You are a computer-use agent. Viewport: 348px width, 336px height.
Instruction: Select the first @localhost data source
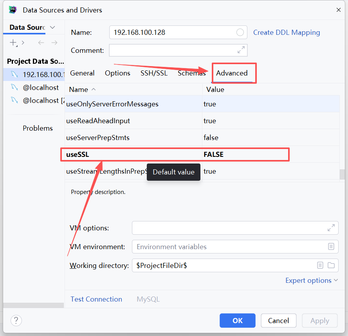tap(34, 88)
